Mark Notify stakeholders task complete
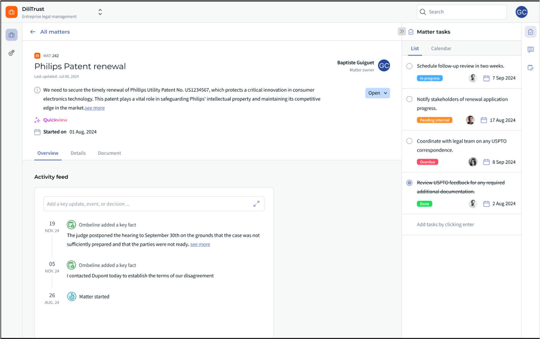 tap(409, 99)
